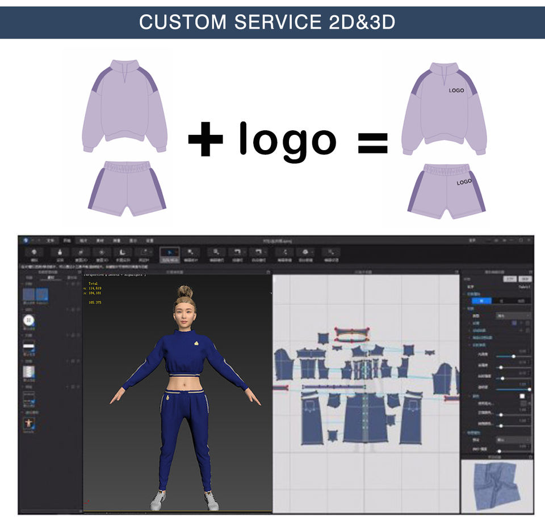Select the first fabric thumbnail in the left panel
545x523 pixels.
(28, 295)
